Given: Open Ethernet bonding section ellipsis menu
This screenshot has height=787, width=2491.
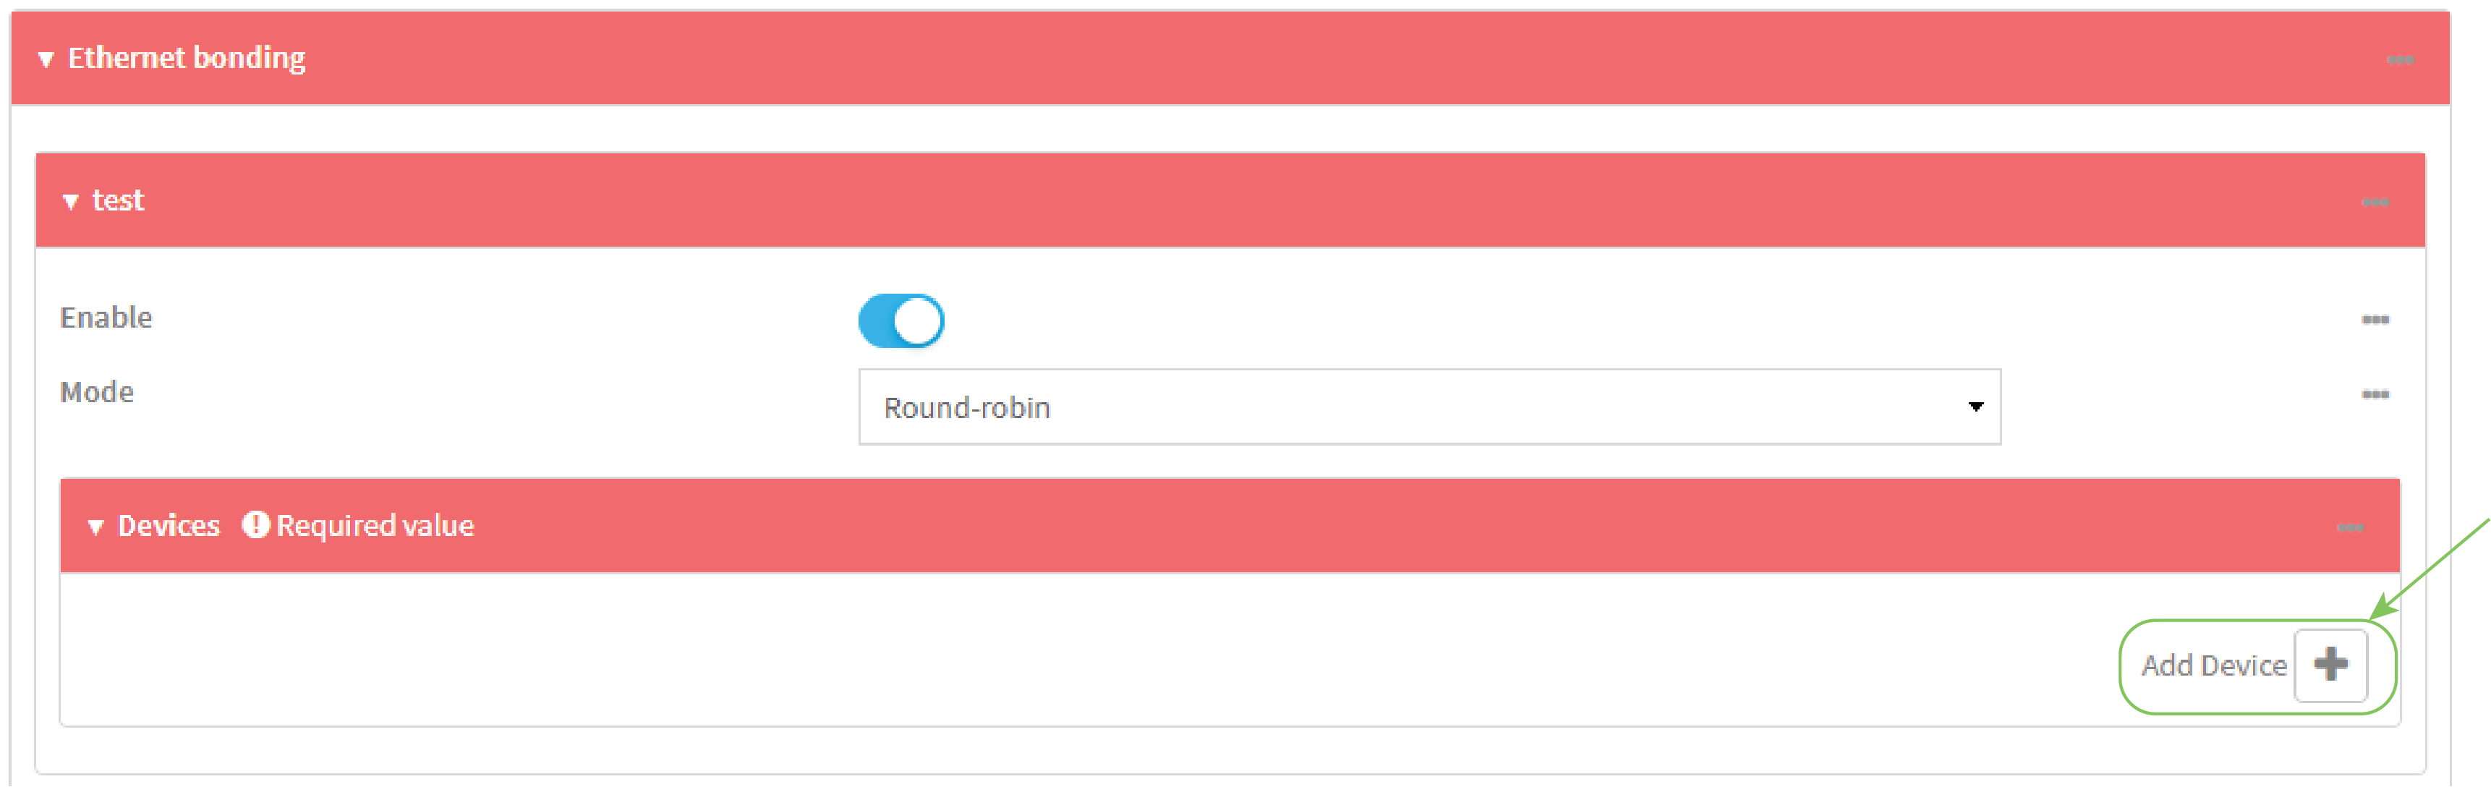Looking at the screenshot, I should click(x=2399, y=60).
